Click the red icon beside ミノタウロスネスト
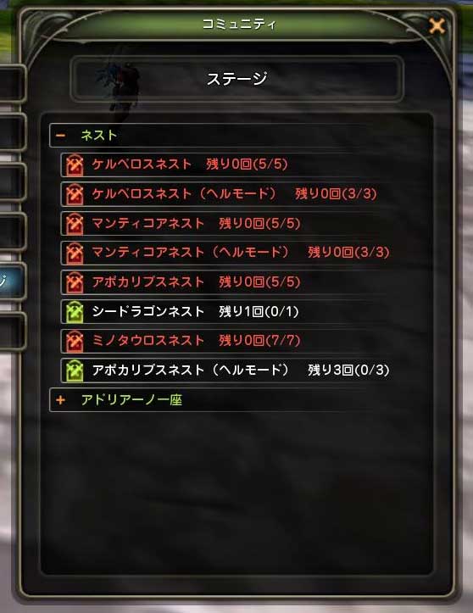The width and height of the screenshot is (473, 613). tap(75, 342)
